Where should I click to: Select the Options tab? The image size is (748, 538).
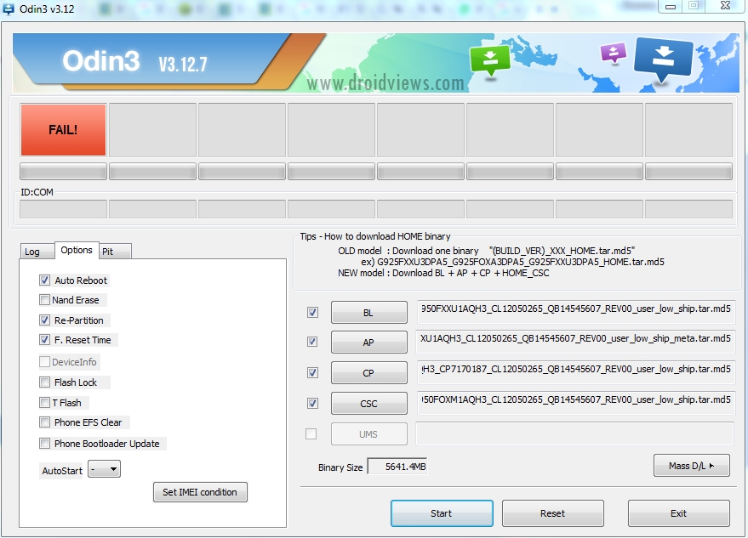click(77, 250)
